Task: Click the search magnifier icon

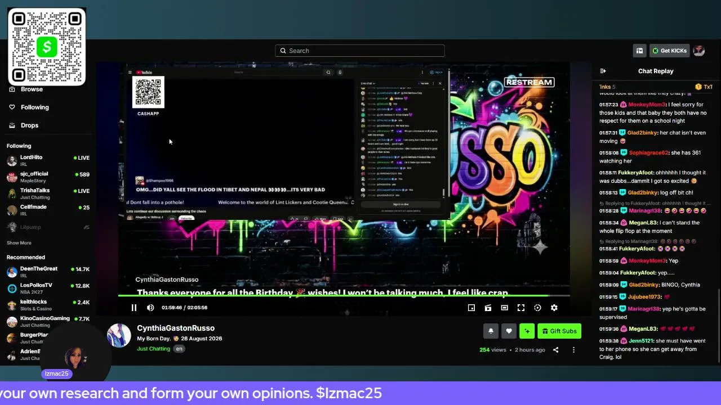Action: (283, 51)
